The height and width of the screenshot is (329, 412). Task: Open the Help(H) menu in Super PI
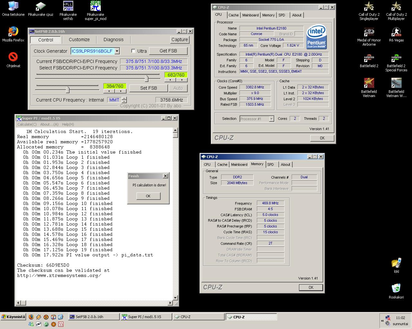[x=68, y=124]
